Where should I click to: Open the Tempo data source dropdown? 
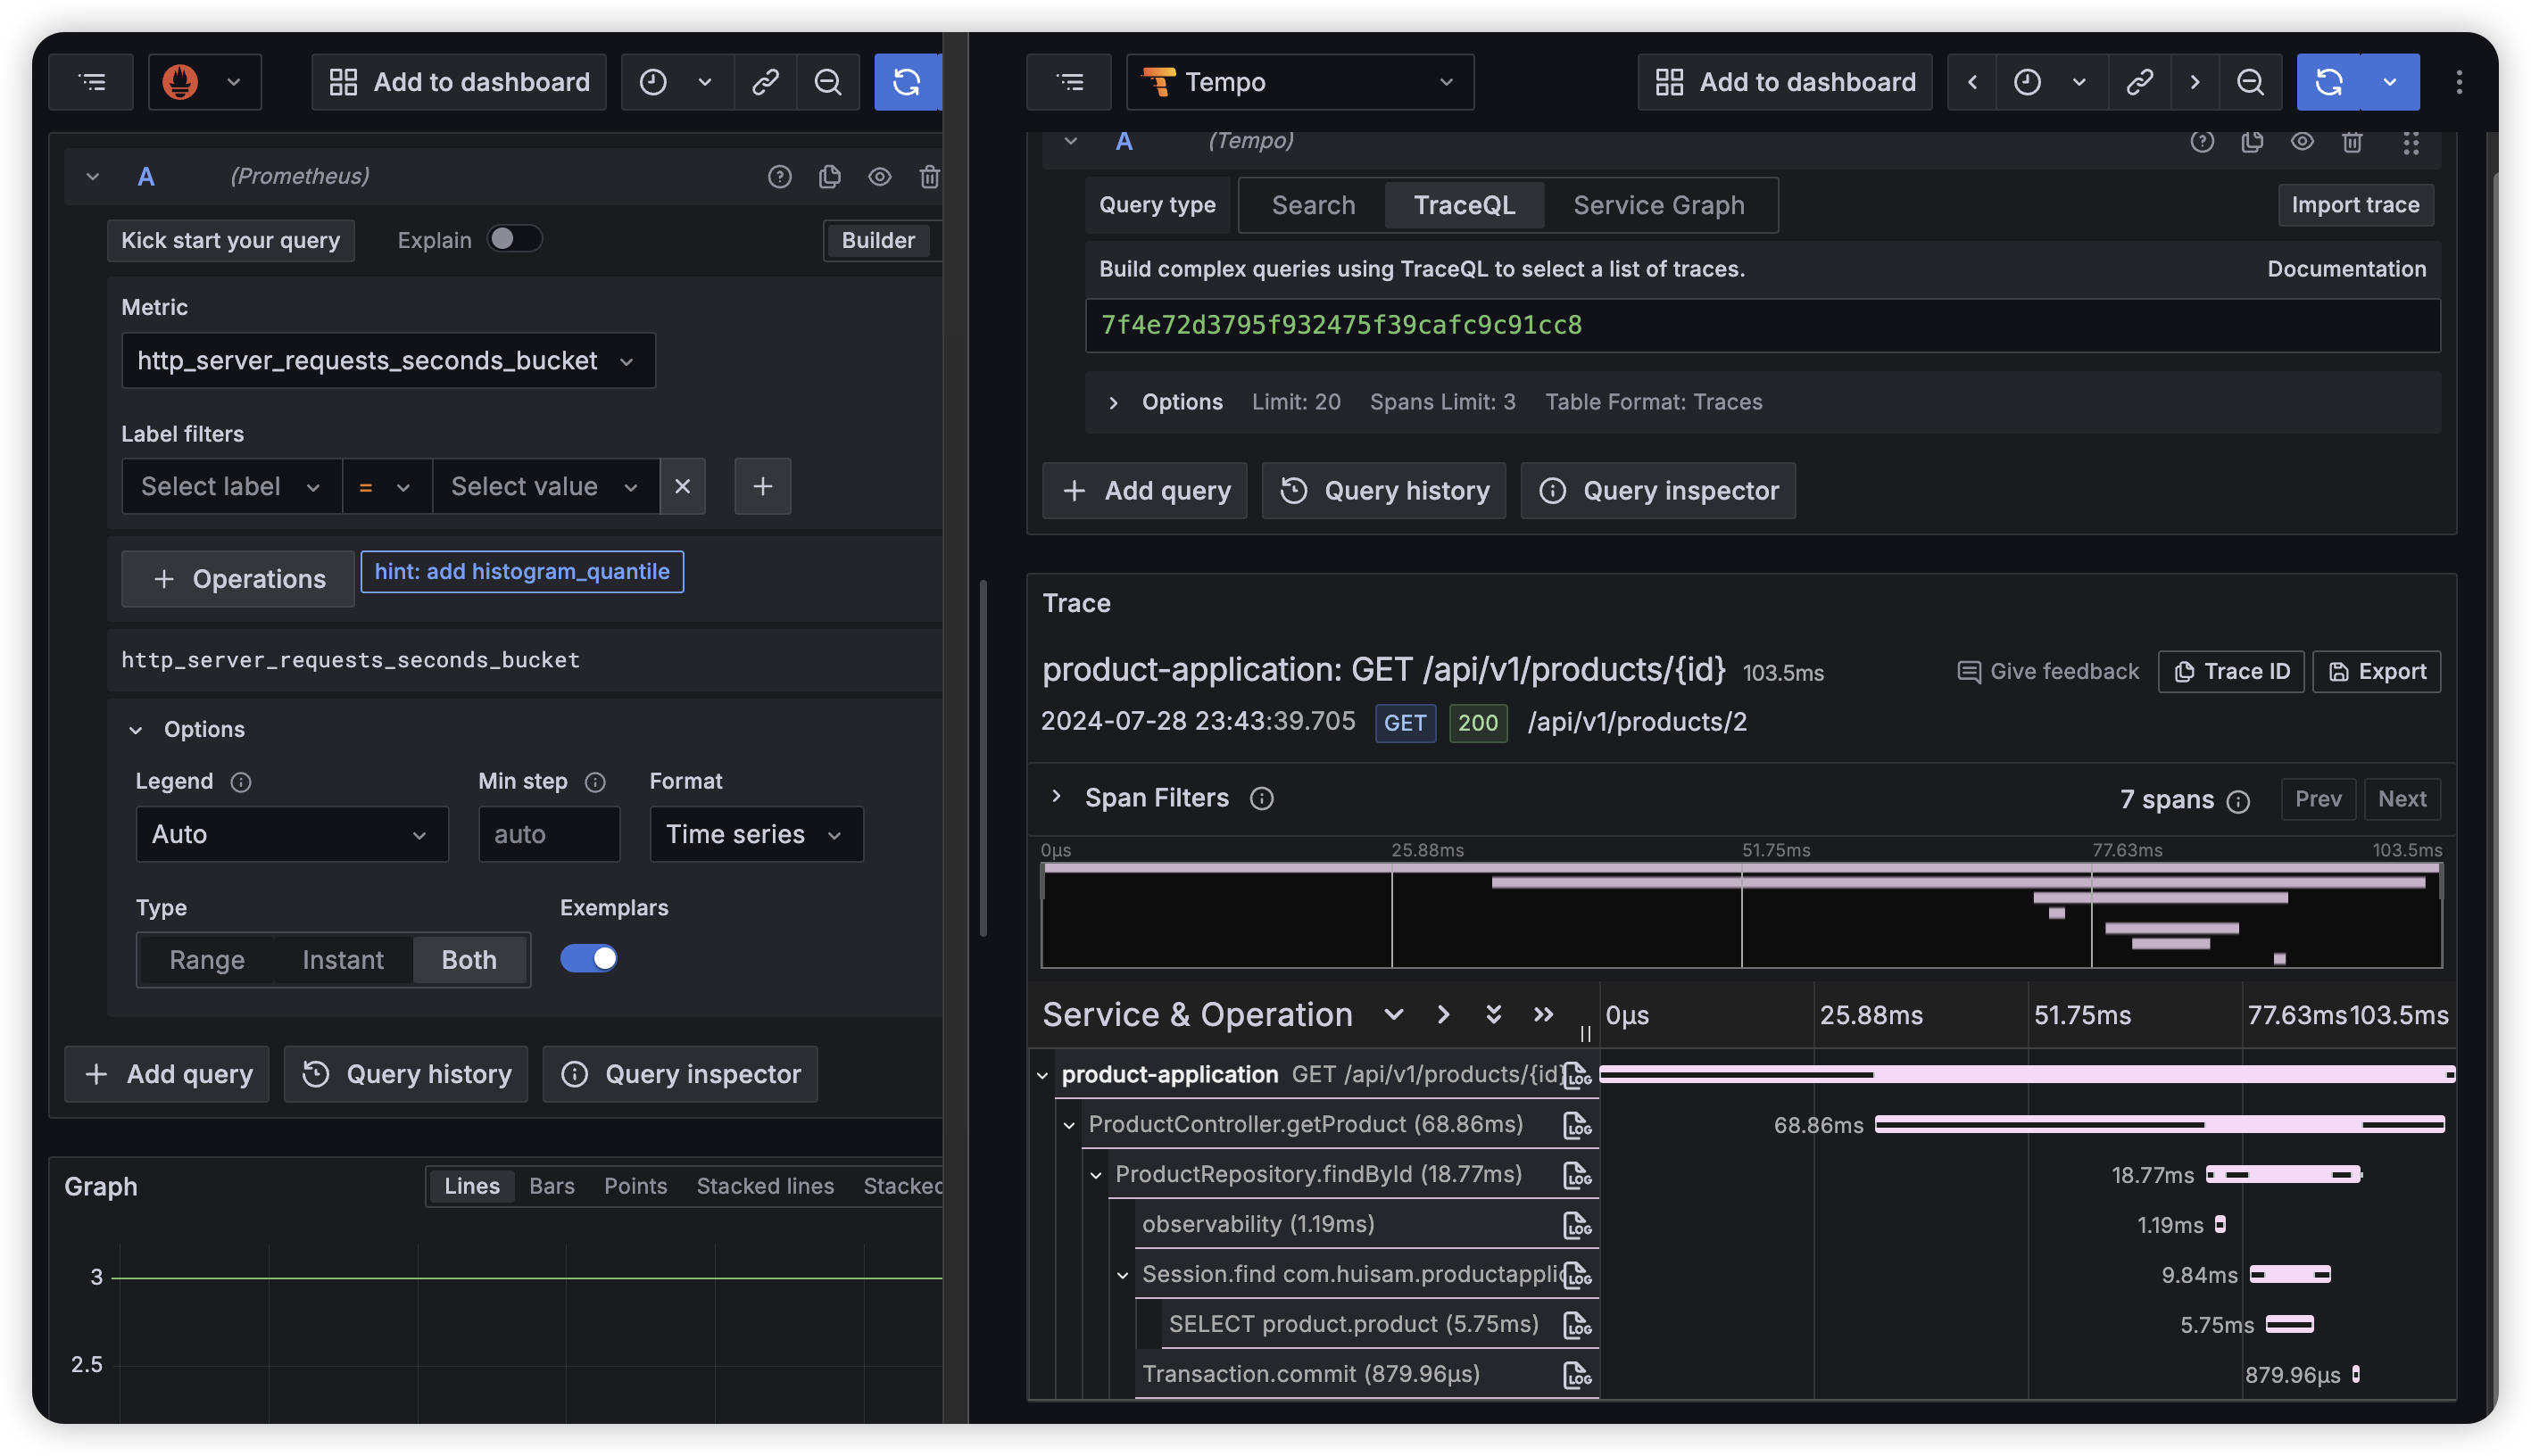(x=1299, y=82)
